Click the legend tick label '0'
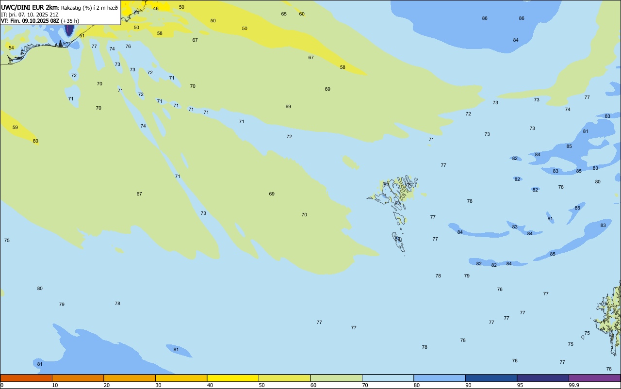The image size is (621, 389). [x=2, y=385]
